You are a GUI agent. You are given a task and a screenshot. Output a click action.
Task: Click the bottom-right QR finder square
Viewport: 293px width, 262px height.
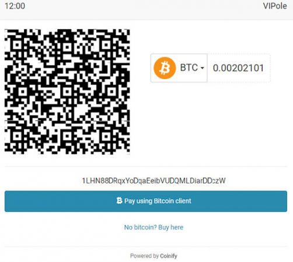106,137
